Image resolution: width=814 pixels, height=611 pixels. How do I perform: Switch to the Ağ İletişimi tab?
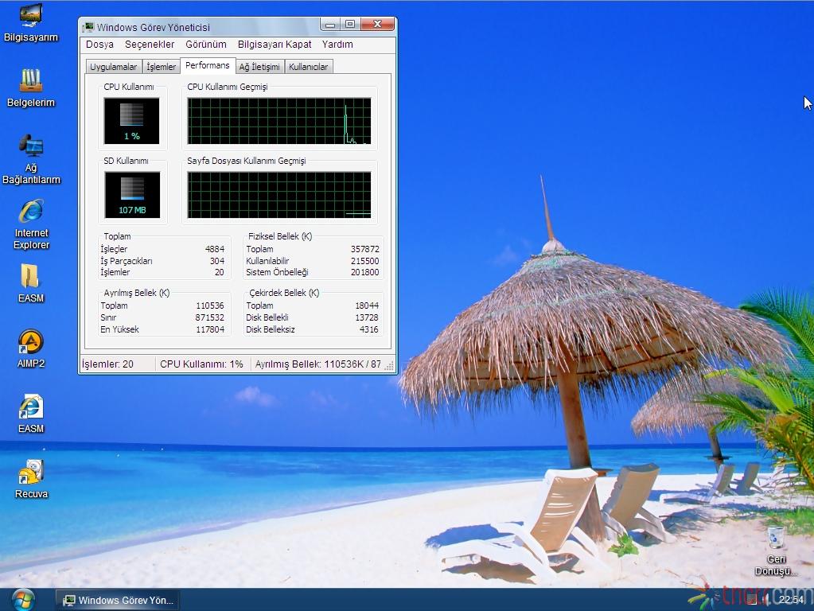coord(259,67)
